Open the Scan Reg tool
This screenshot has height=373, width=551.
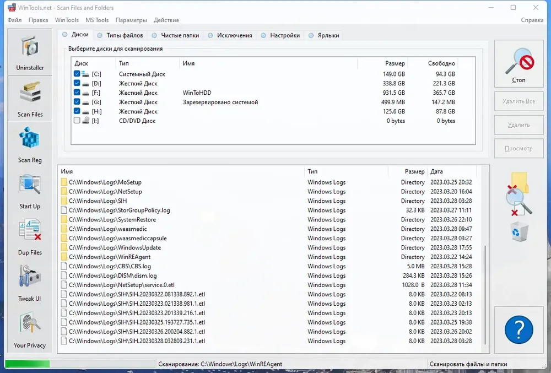(x=30, y=144)
